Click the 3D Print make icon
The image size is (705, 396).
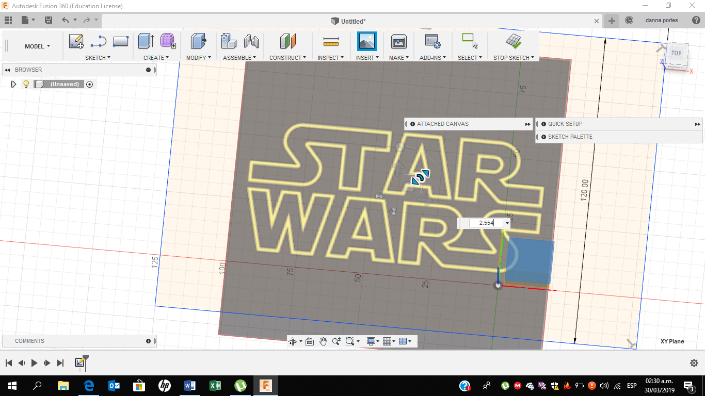pos(399,41)
